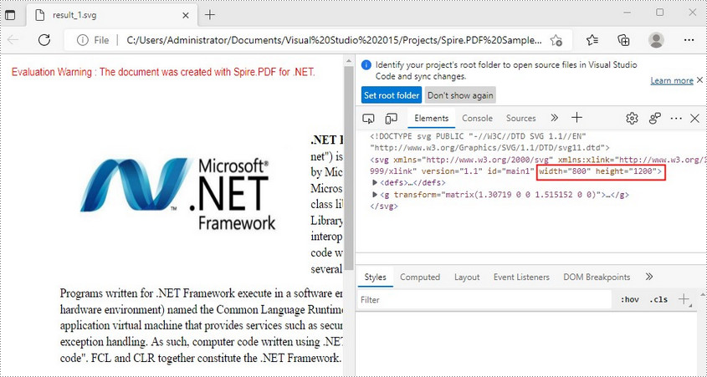The width and height of the screenshot is (707, 377).
Task: Reload the current page
Action: [44, 40]
